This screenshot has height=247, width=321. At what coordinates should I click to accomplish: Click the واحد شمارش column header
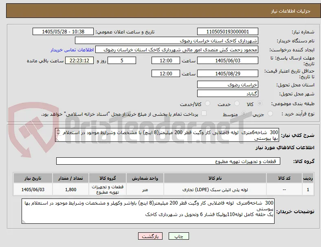145,178
